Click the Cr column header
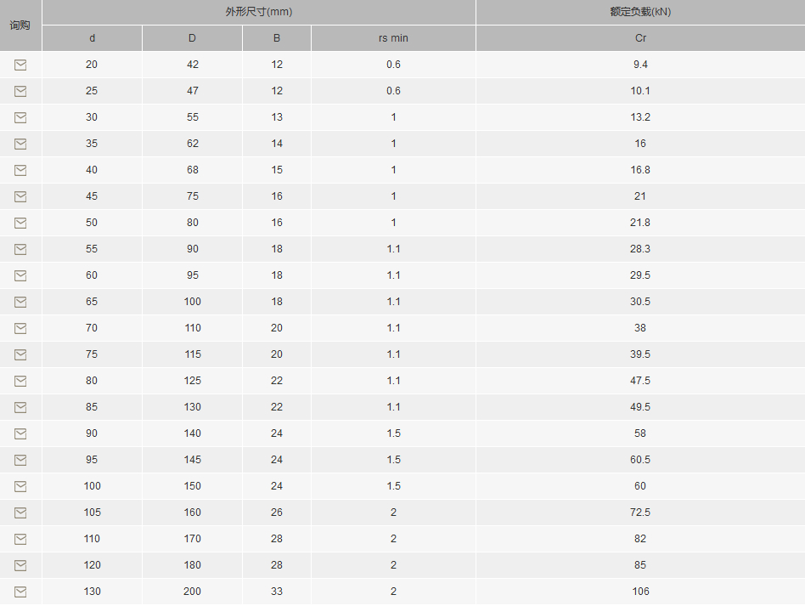This screenshot has width=805, height=606. point(640,38)
